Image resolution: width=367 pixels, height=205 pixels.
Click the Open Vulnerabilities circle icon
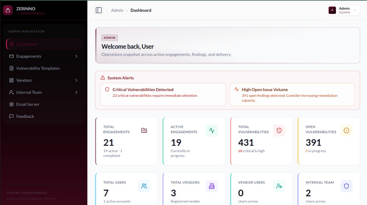(347, 130)
